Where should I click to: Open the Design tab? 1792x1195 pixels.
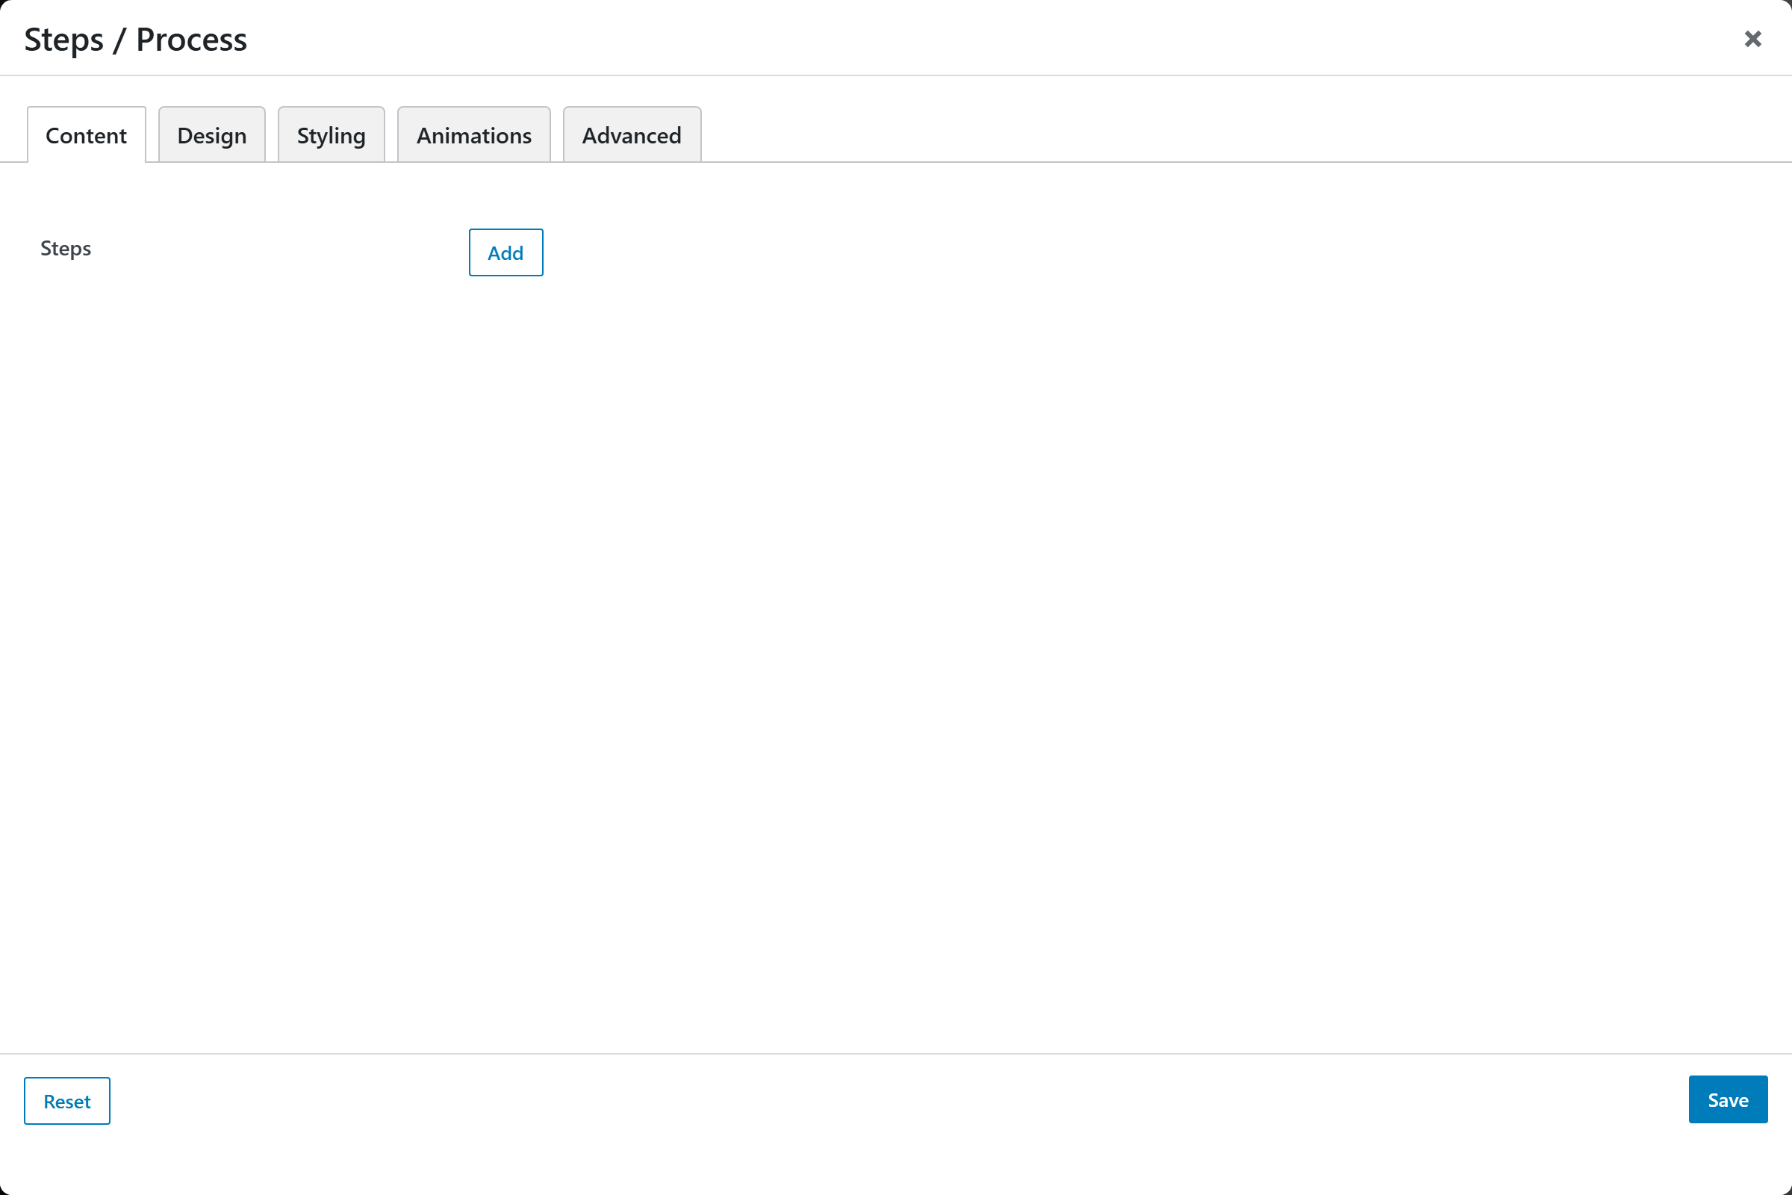(212, 135)
